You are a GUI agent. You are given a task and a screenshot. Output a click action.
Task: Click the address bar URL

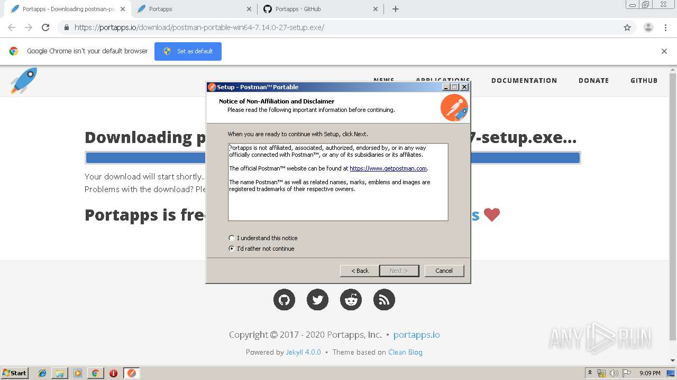pyautogui.click(x=199, y=27)
